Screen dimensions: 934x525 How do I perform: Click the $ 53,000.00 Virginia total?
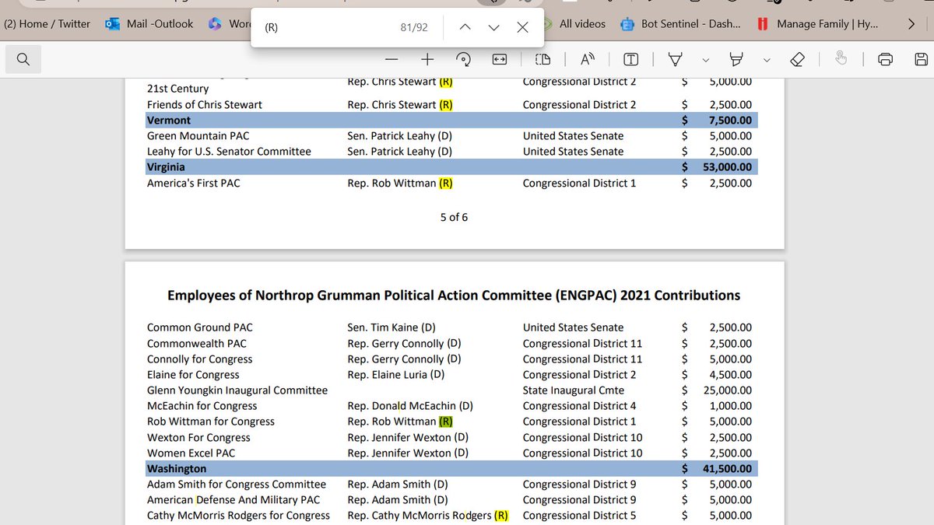[717, 166]
